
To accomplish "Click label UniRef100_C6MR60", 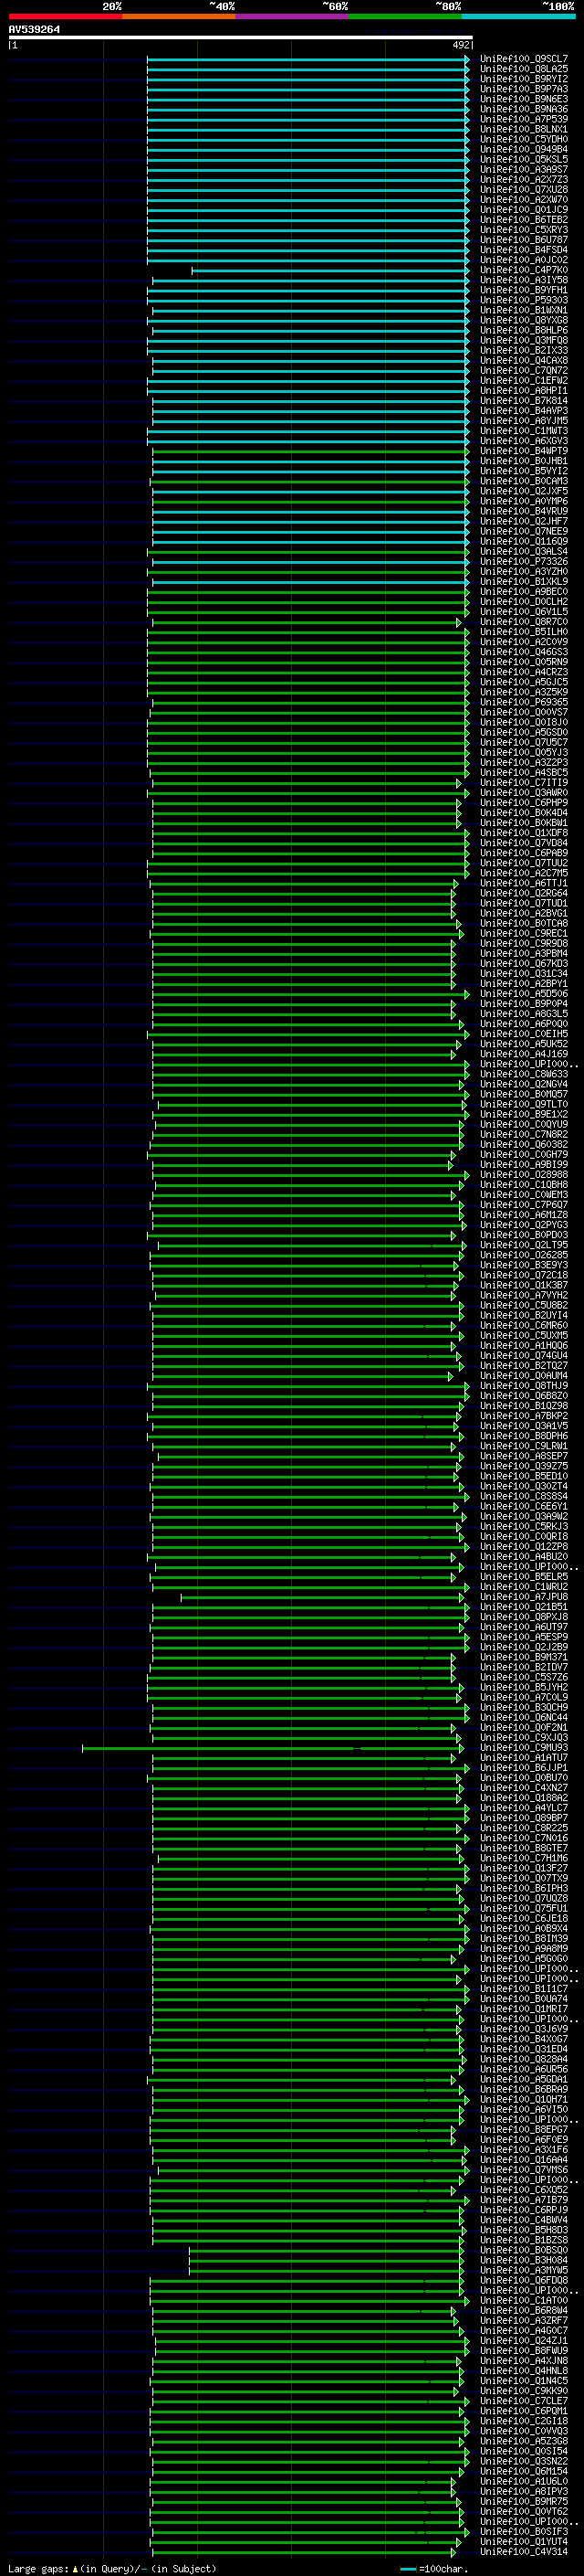I will (x=523, y=1325).
